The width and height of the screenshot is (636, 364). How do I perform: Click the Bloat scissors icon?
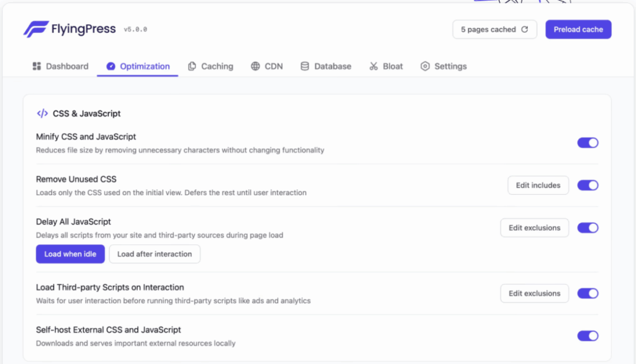(373, 66)
